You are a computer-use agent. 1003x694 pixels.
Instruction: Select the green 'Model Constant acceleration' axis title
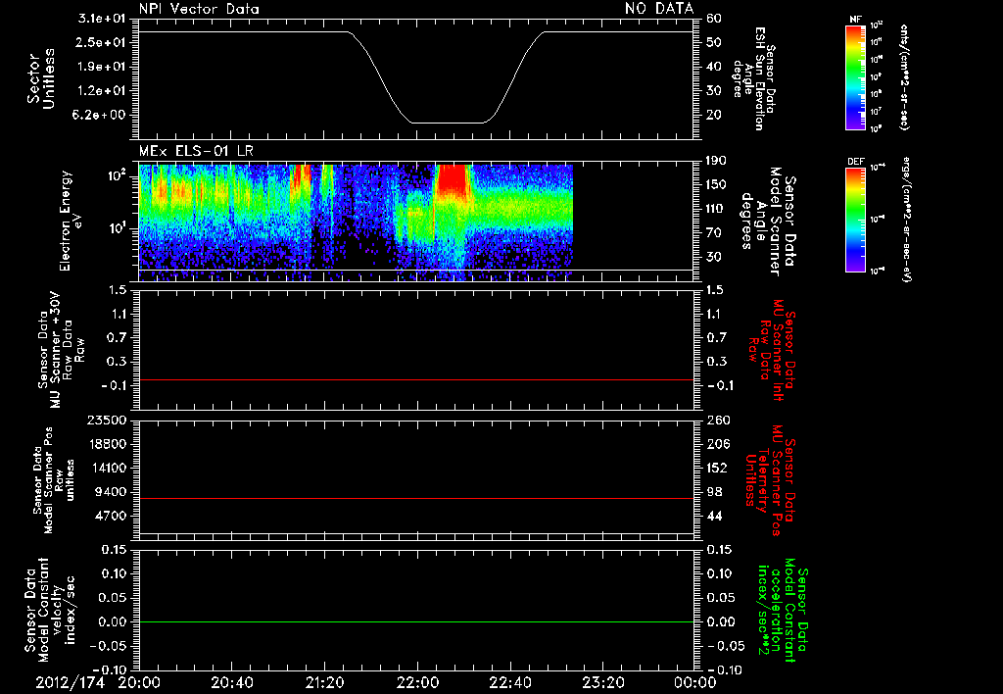[783, 612]
